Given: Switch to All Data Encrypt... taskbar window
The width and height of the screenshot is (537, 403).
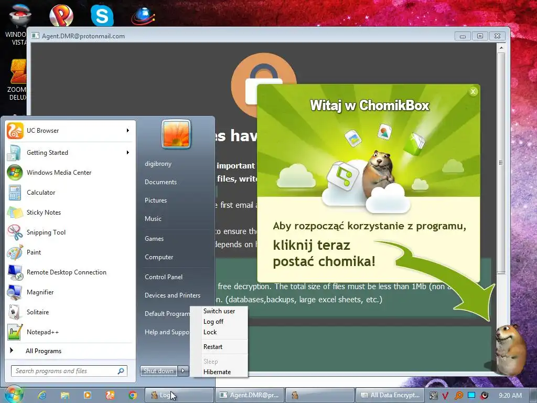Looking at the screenshot, I should pyautogui.click(x=390, y=395).
